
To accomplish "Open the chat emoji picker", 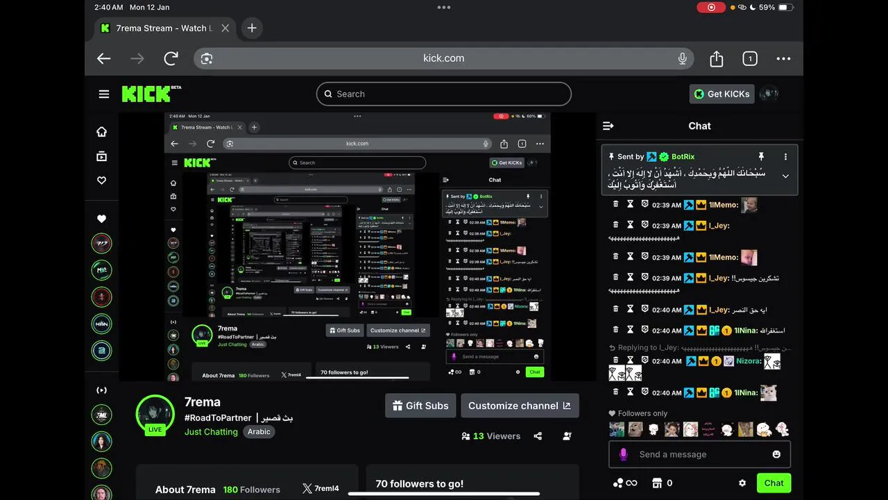I will click(x=776, y=454).
